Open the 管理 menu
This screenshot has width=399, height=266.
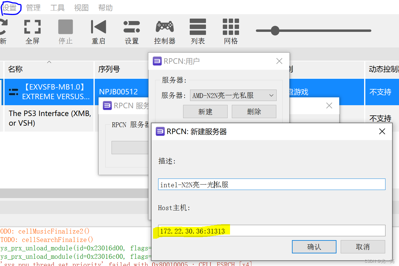click(x=33, y=8)
